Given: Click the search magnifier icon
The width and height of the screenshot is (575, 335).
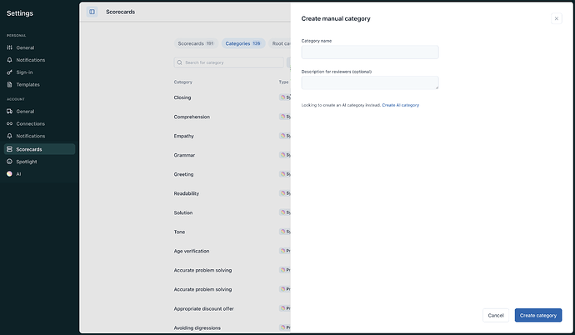Looking at the screenshot, I should tap(179, 62).
